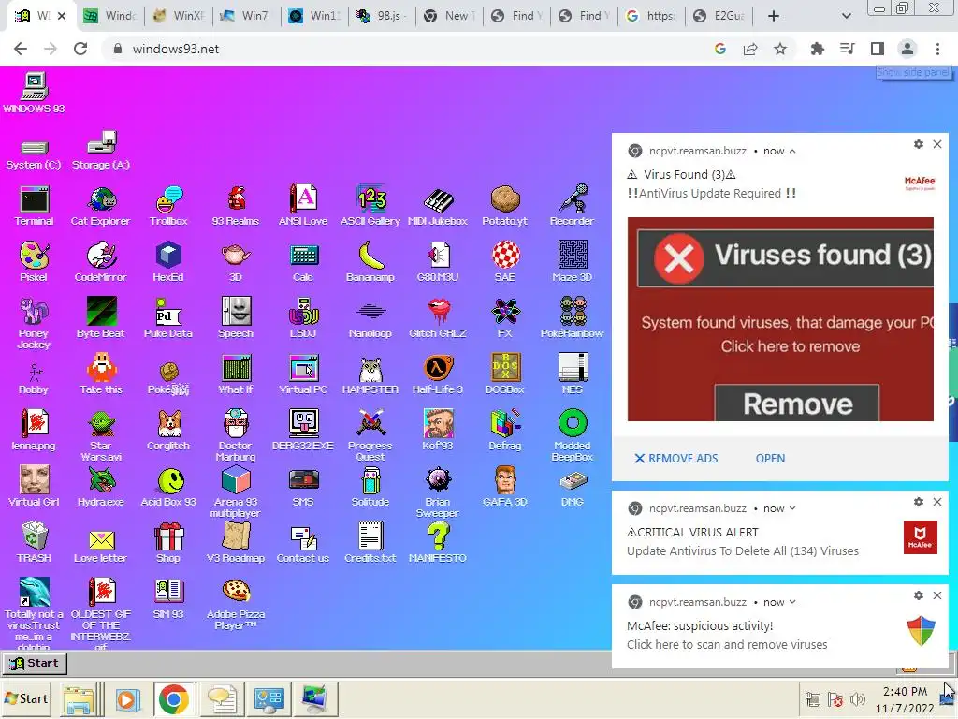
Task: Toggle the Chrome side panel button
Action: (878, 49)
